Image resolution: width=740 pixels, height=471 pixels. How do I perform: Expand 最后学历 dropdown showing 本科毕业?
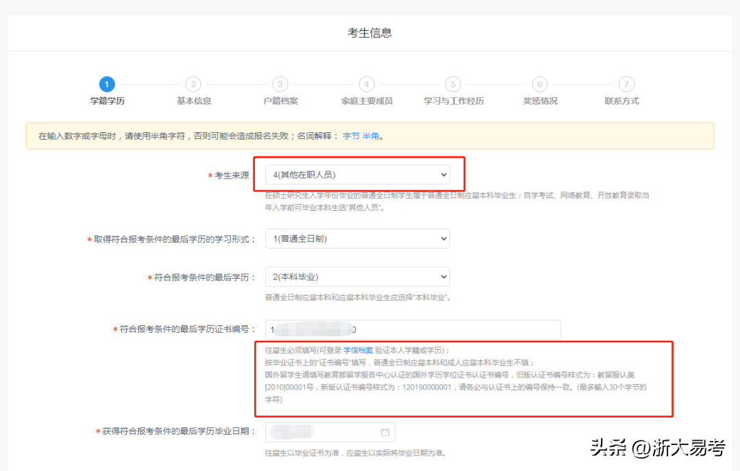tap(357, 277)
